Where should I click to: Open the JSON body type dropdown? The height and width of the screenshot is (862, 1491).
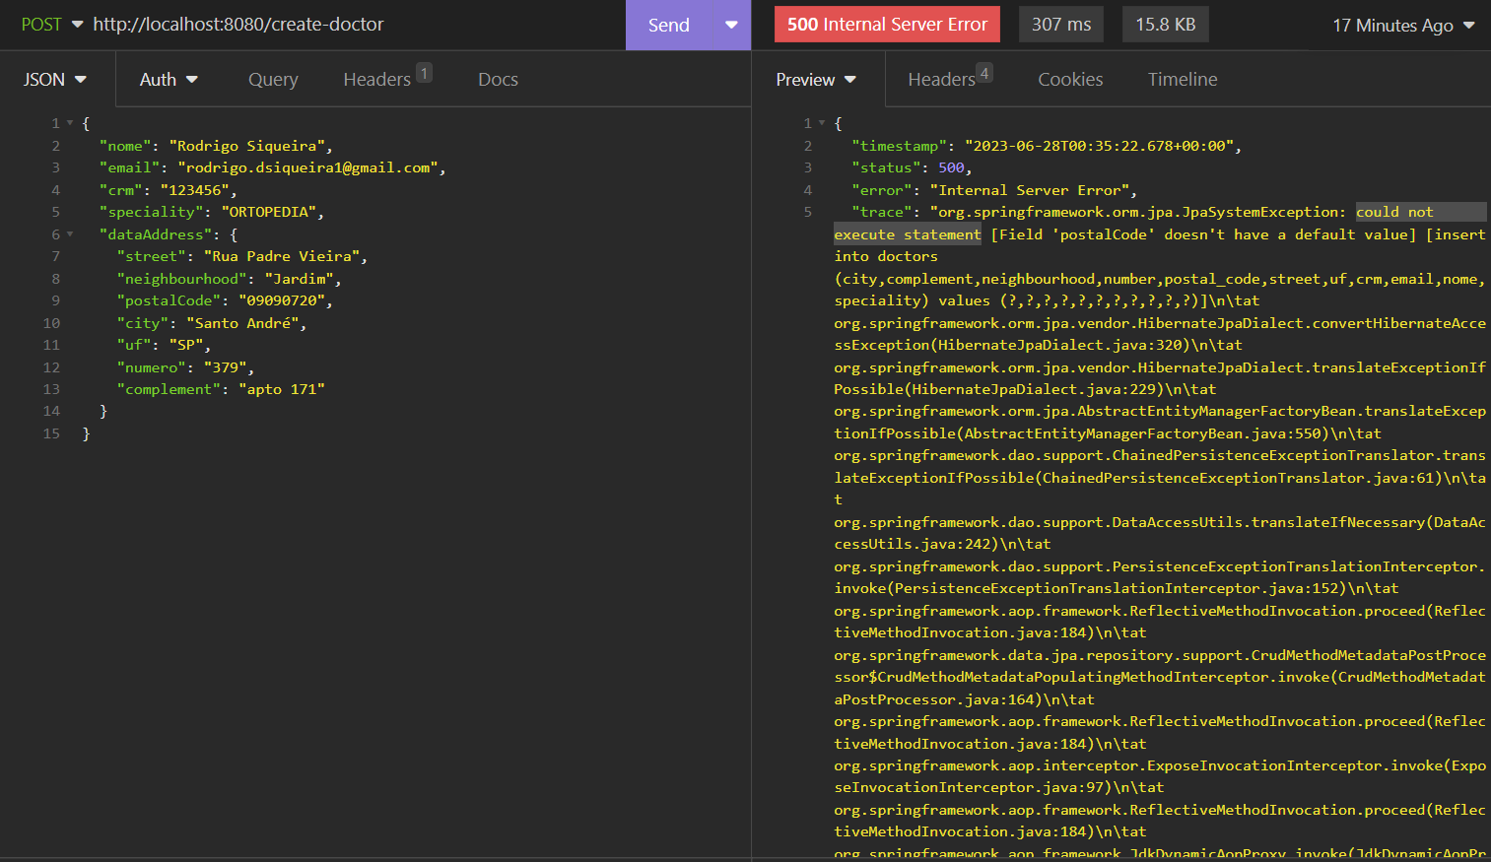click(x=55, y=80)
